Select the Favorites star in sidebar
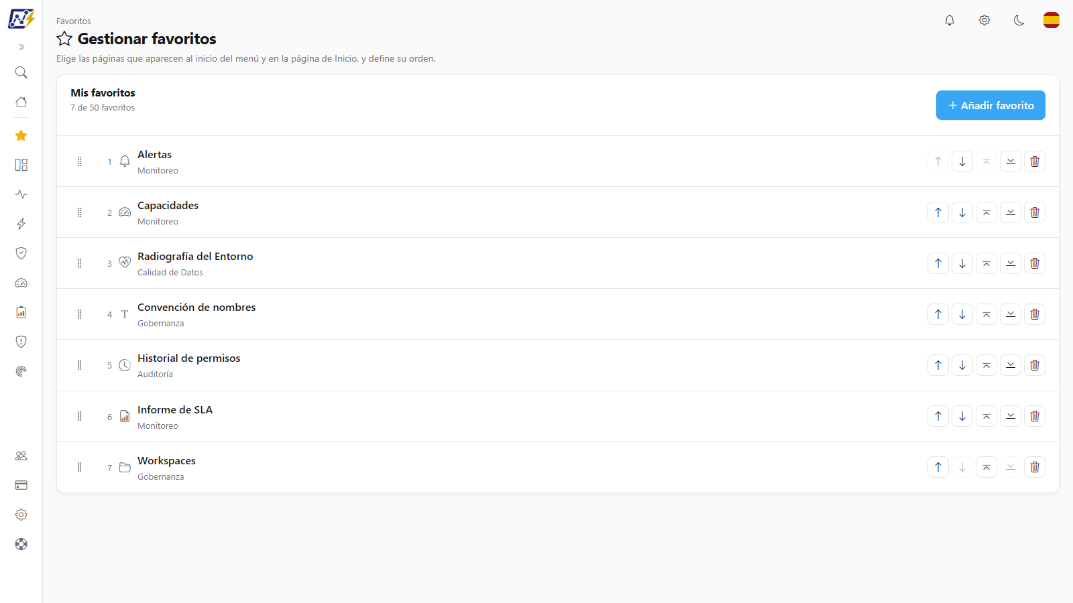Screen dimensions: 1073x603 (x=21, y=135)
